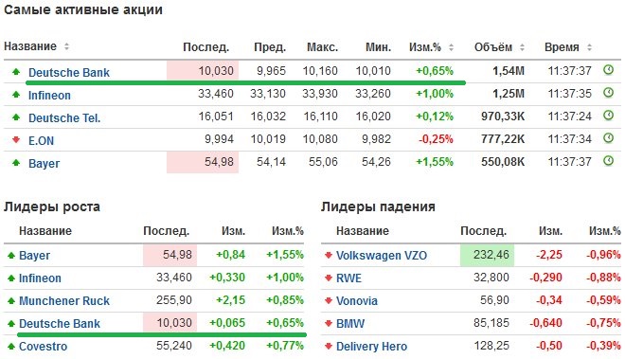Image resolution: width=625 pixels, height=359 pixels.
Task: Open Infineon link in Лидеры роста
Action: click(x=40, y=278)
